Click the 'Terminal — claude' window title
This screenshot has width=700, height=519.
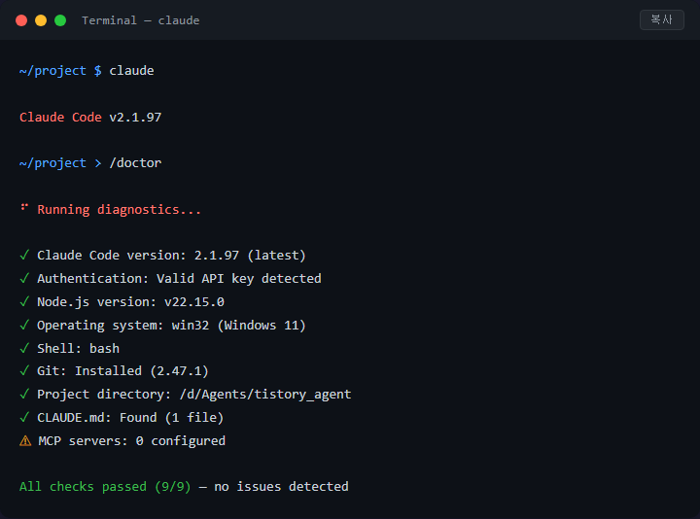click(141, 20)
